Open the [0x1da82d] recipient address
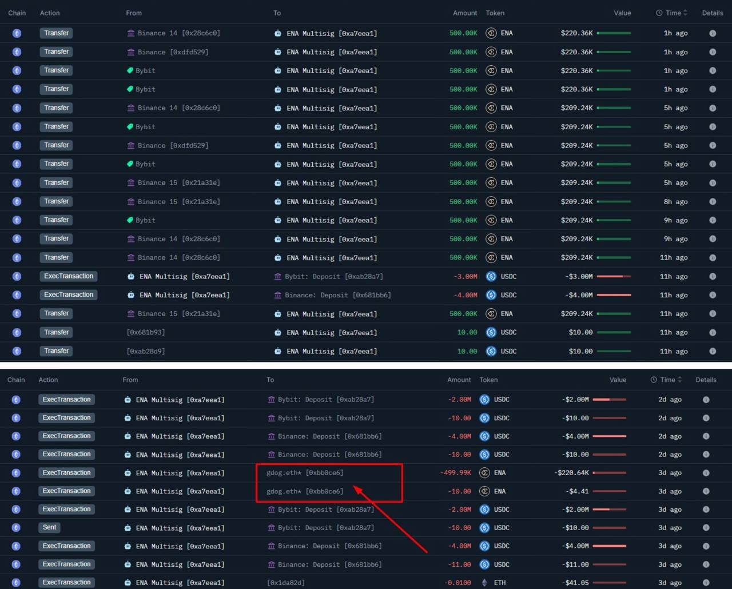The height and width of the screenshot is (589, 732). (x=285, y=583)
